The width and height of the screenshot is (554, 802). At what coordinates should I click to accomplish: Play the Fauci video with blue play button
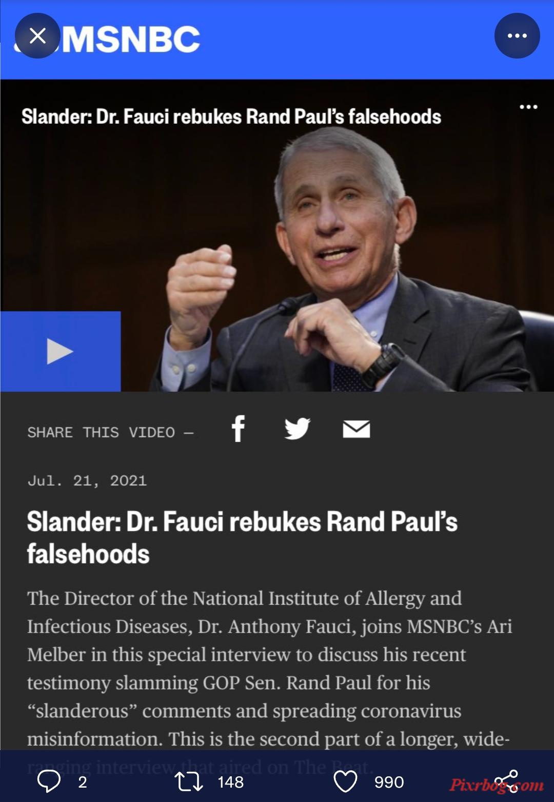61,351
